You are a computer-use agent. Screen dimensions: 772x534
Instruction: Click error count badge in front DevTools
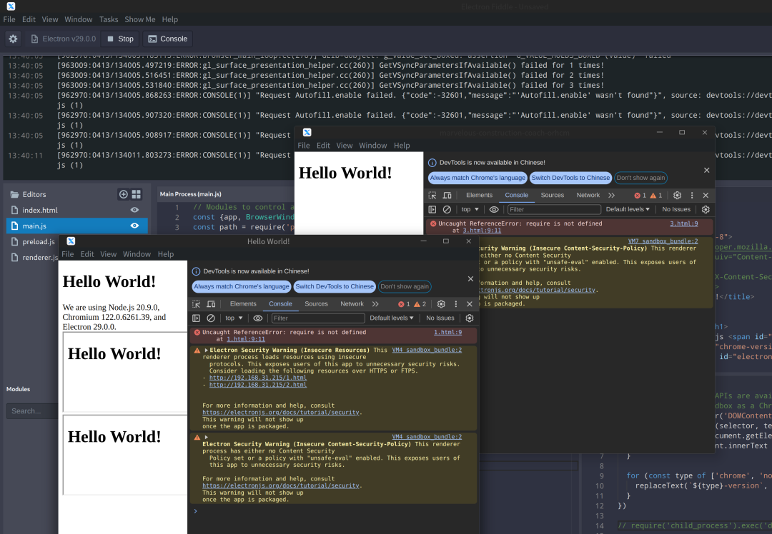[404, 304]
